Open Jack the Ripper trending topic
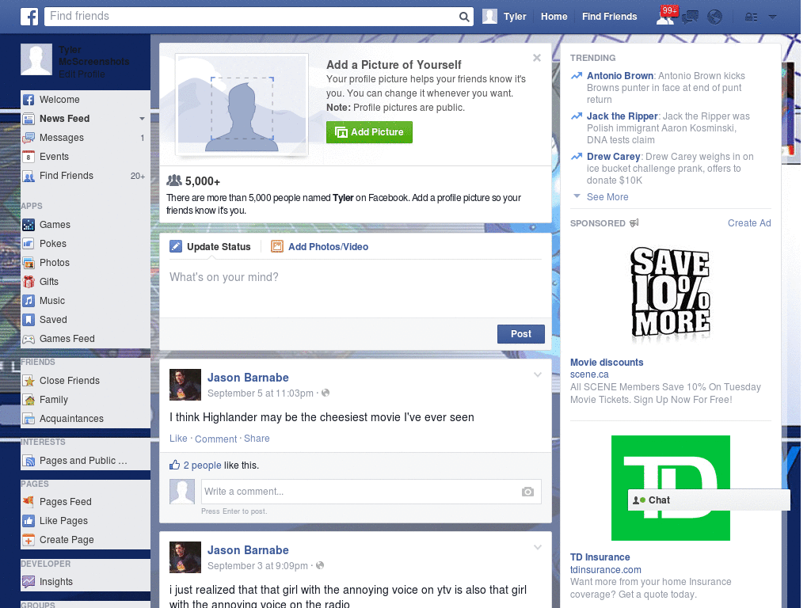811x608 pixels. [622, 116]
